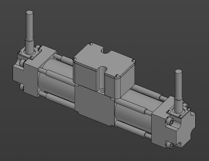The height and width of the screenshot is (161, 209).
Task: Click the far right corner screw of housing cover
Action: click(134, 61)
